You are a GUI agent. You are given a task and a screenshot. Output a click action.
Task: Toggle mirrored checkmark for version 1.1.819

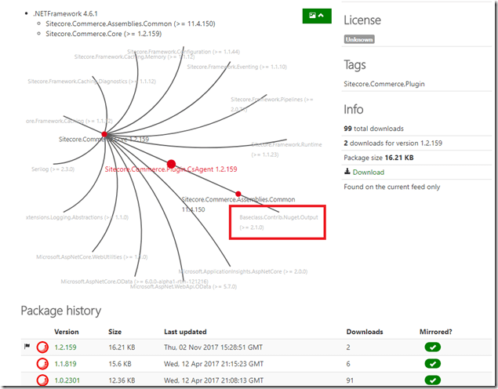pyautogui.click(x=432, y=364)
